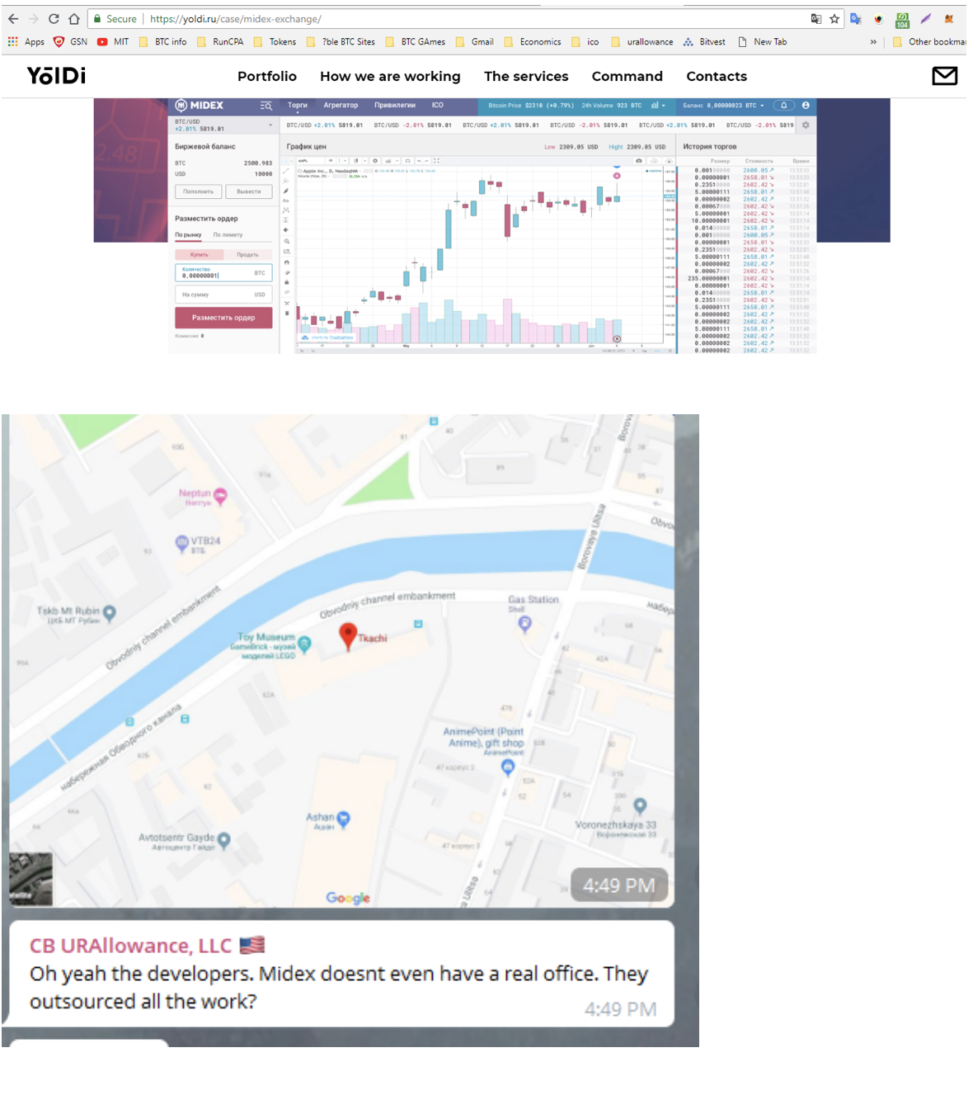Switch to the Привилегии tab

(395, 106)
